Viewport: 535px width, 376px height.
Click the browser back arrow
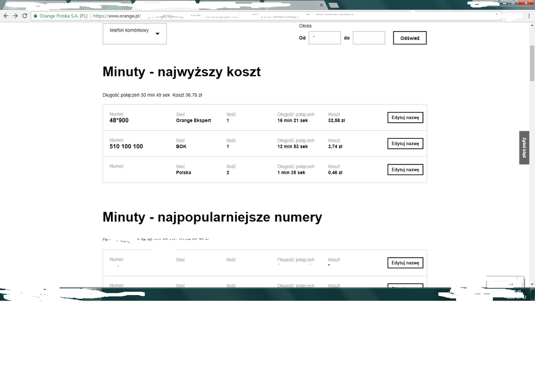tap(5, 16)
